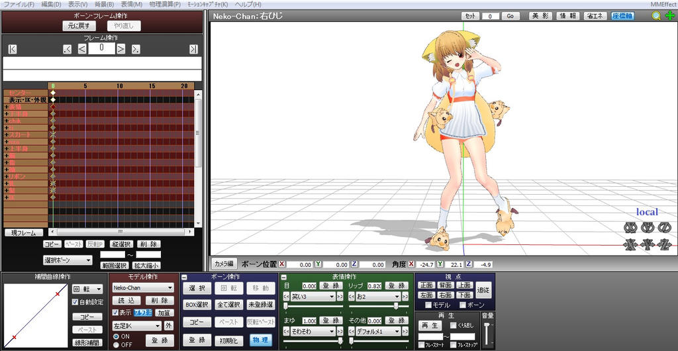
Task: Click the local X move gizmo icon
Action: point(630,244)
